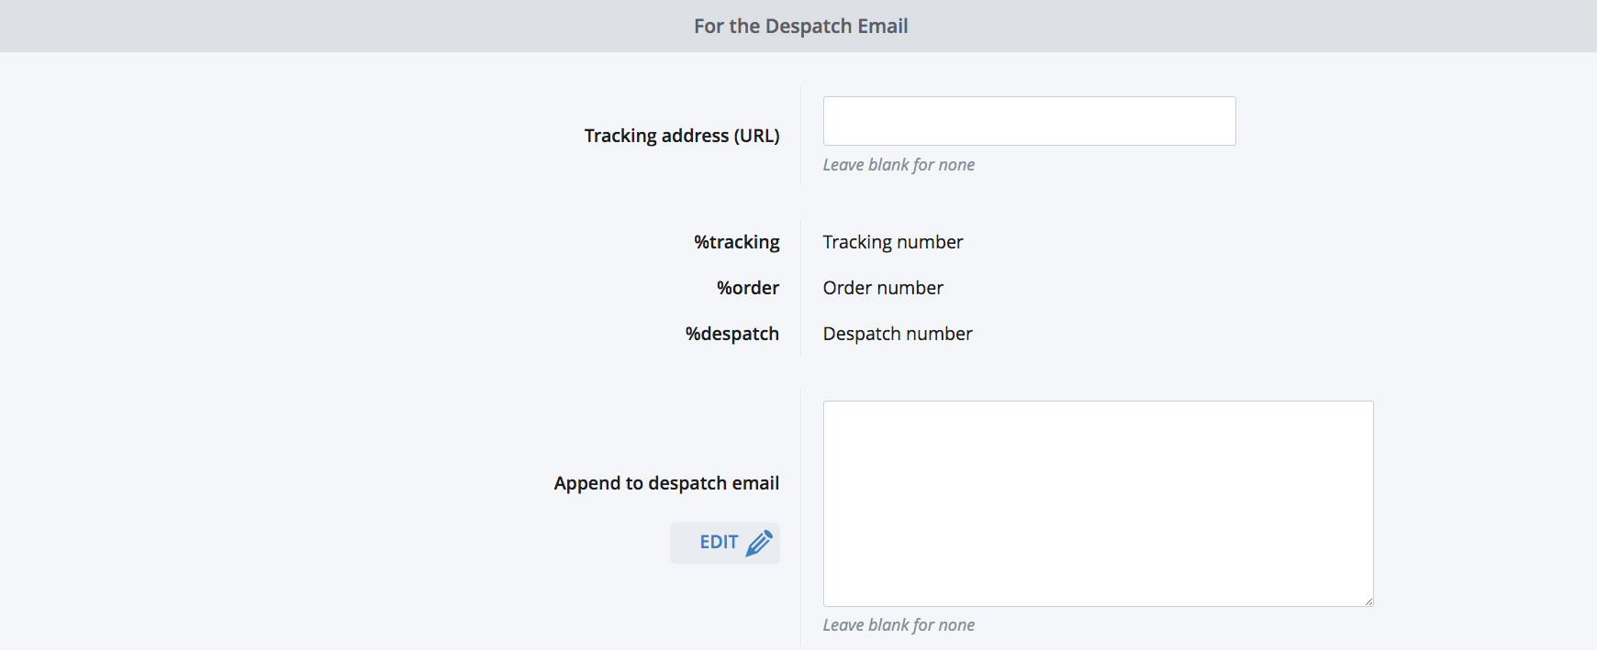Click the 'Append to despatch email' label
This screenshot has width=1597, height=650.
pos(666,483)
